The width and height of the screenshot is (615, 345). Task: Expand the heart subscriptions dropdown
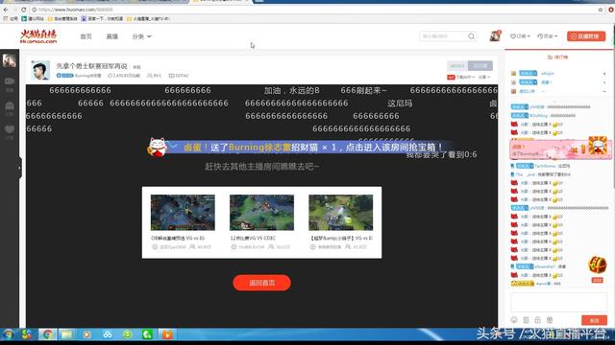coord(520,36)
